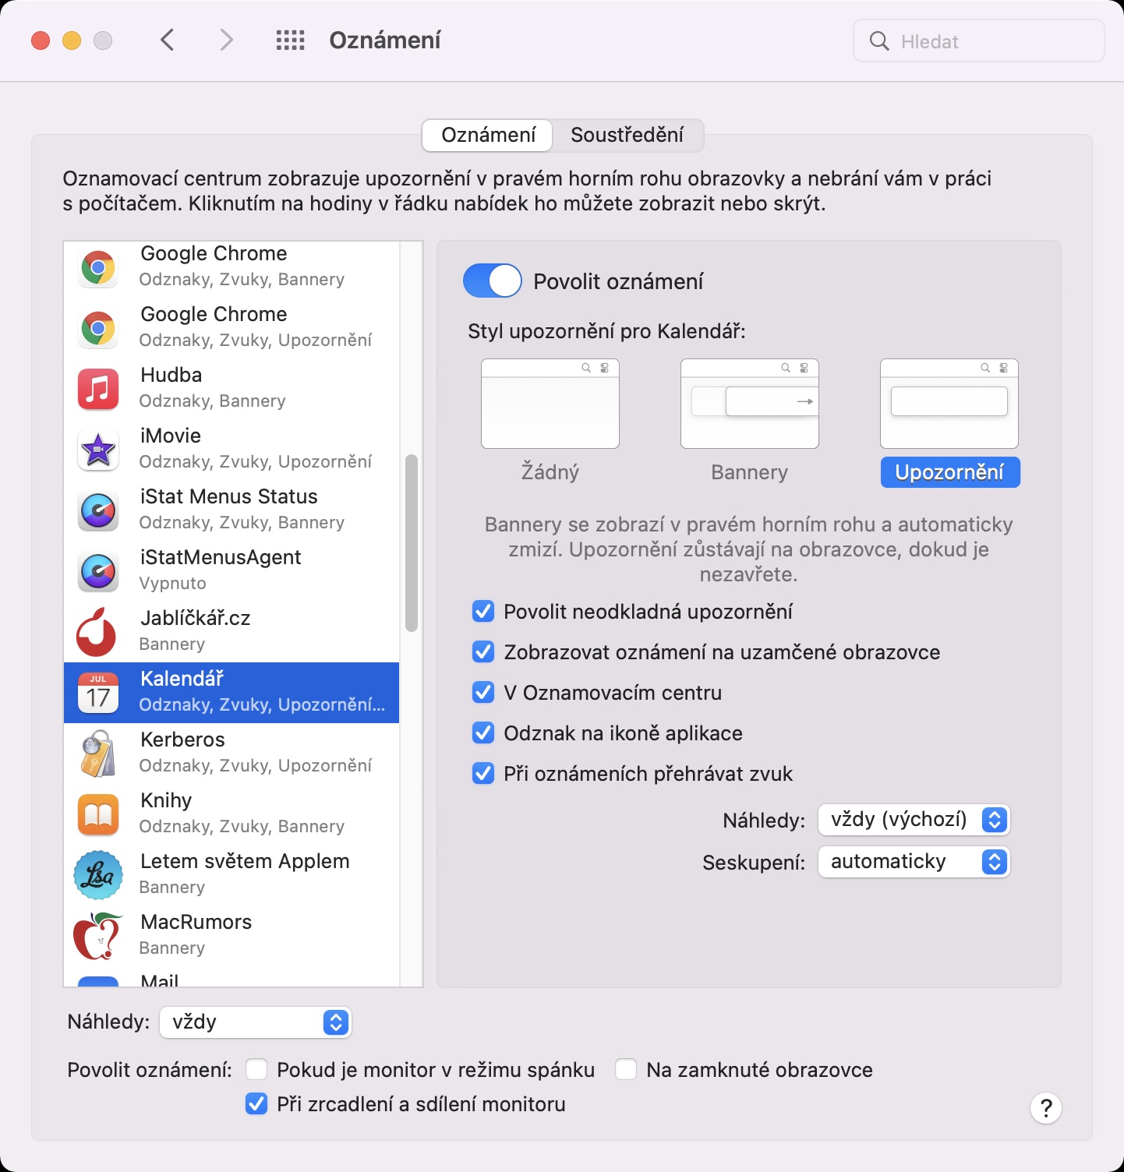The width and height of the screenshot is (1124, 1172).
Task: Click the iStat Menus Status icon
Action: pos(98,510)
